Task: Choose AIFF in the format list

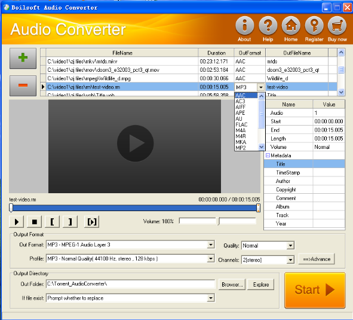Action: 246,107
